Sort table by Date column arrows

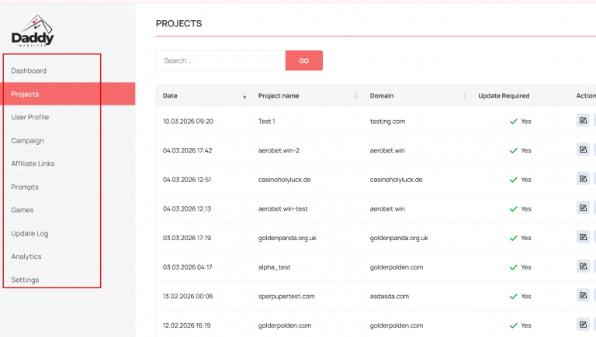point(244,96)
